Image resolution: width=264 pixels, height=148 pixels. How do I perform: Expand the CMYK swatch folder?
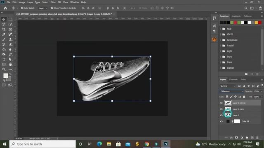[x=221, y=35]
